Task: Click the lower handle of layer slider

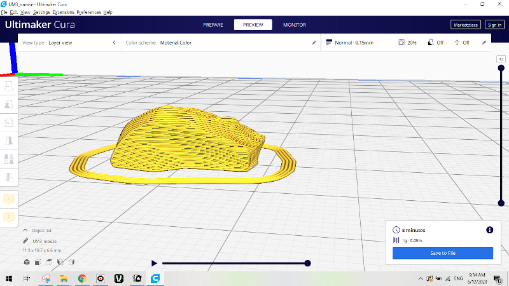Action: click(501, 203)
